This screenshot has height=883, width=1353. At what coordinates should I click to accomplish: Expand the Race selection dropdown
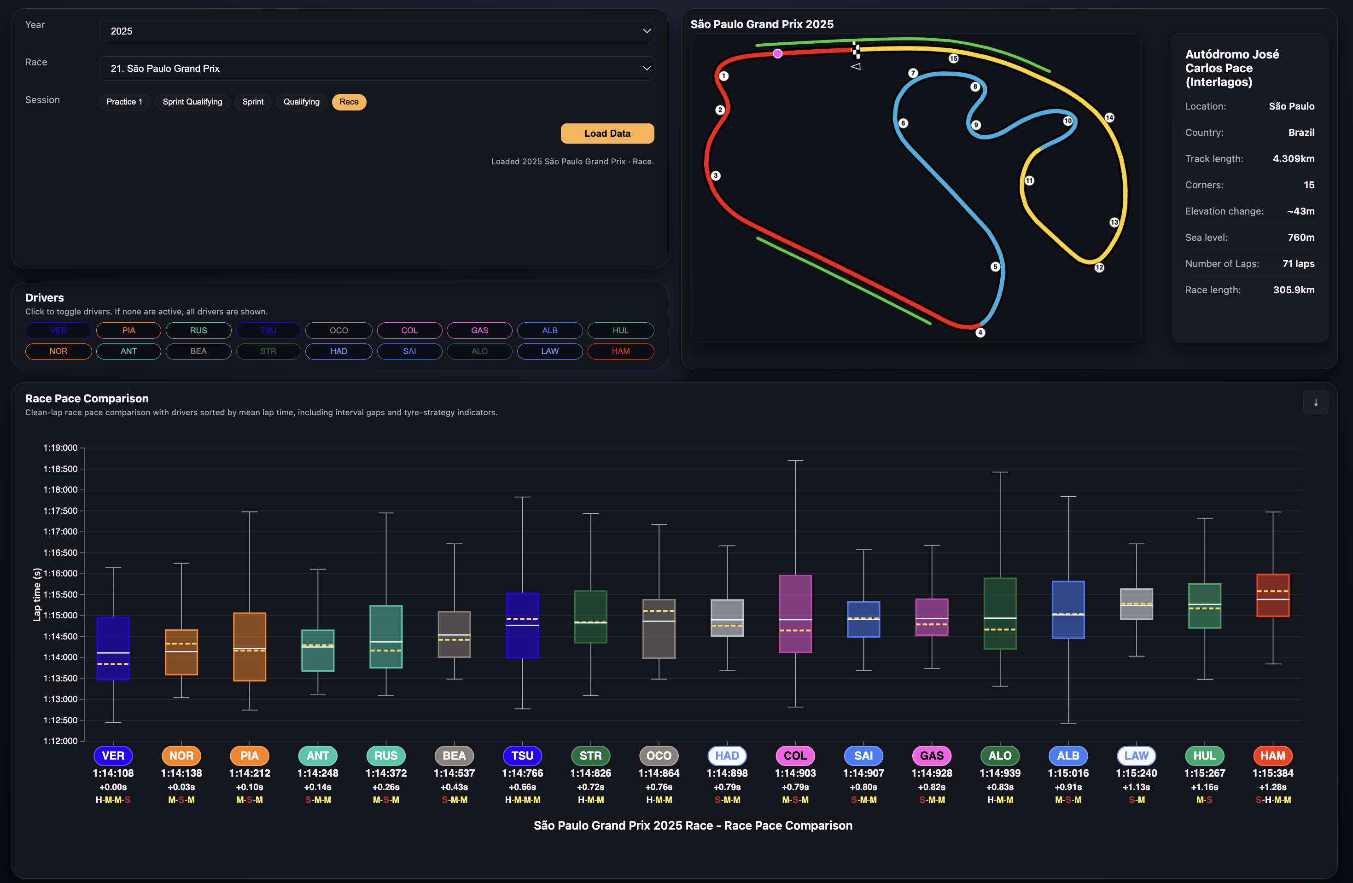[376, 68]
